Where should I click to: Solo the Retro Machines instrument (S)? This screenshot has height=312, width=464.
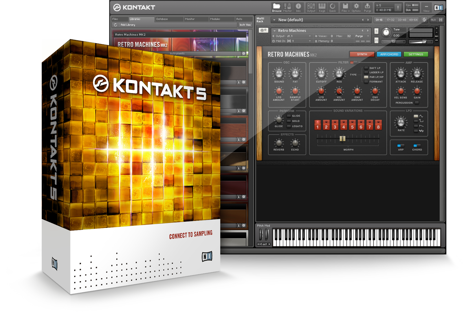pyautogui.click(x=376, y=31)
